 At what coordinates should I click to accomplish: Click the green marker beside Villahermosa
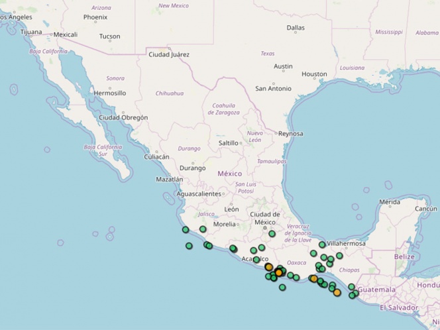(x=322, y=245)
